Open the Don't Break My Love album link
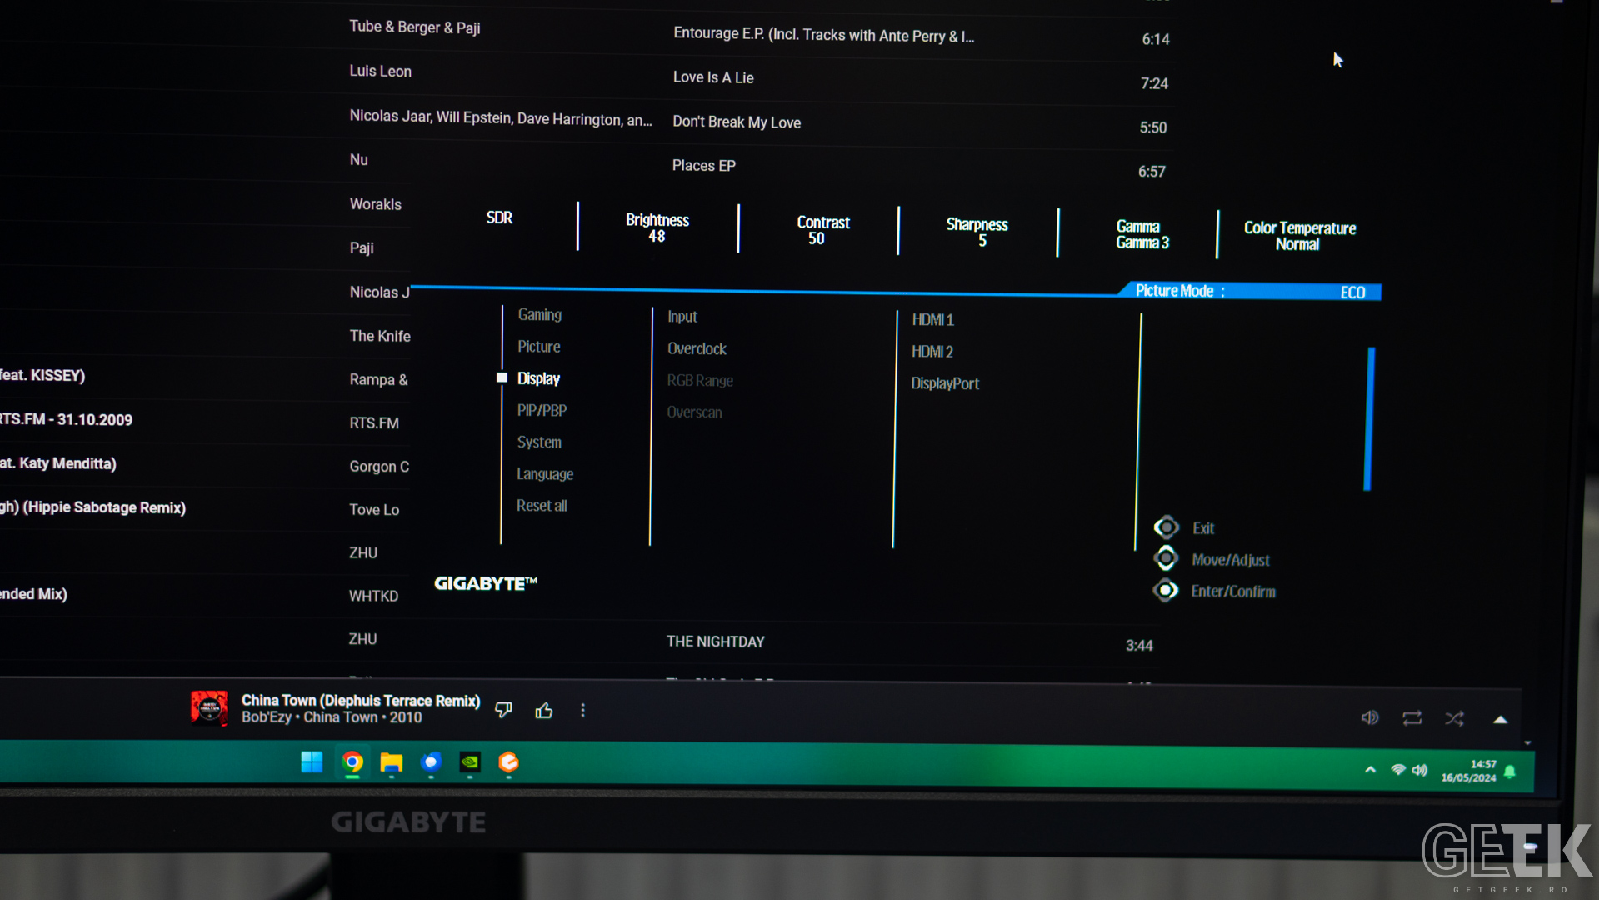 coord(737,122)
